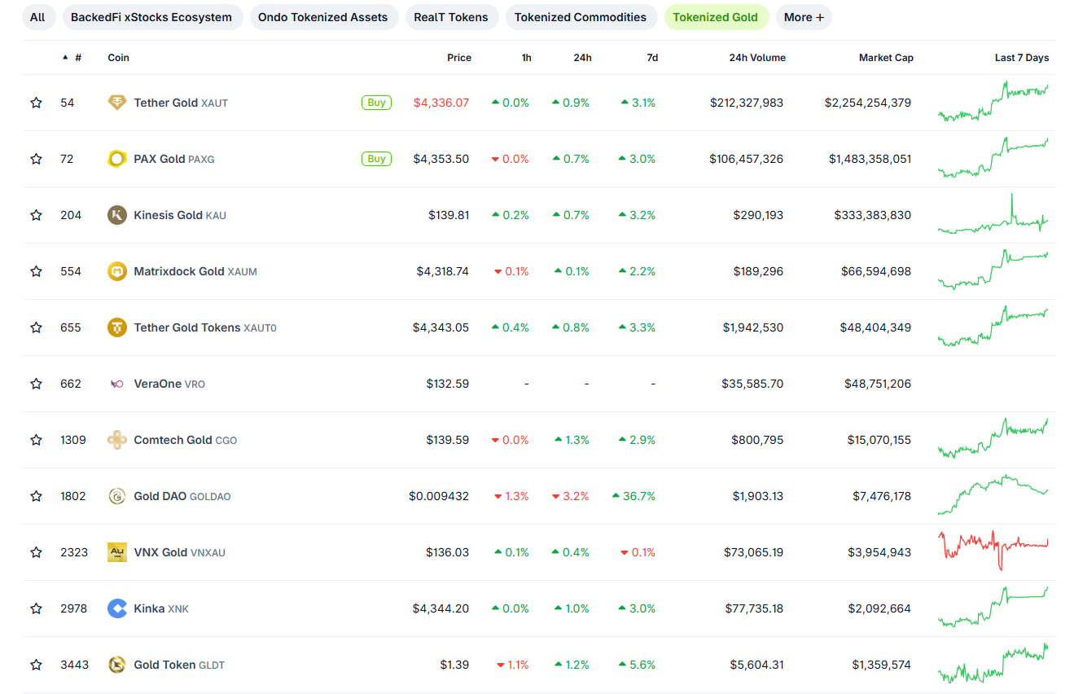Screen dimensions: 1074x694
Task: Sort by 1h change column
Action: (x=527, y=58)
